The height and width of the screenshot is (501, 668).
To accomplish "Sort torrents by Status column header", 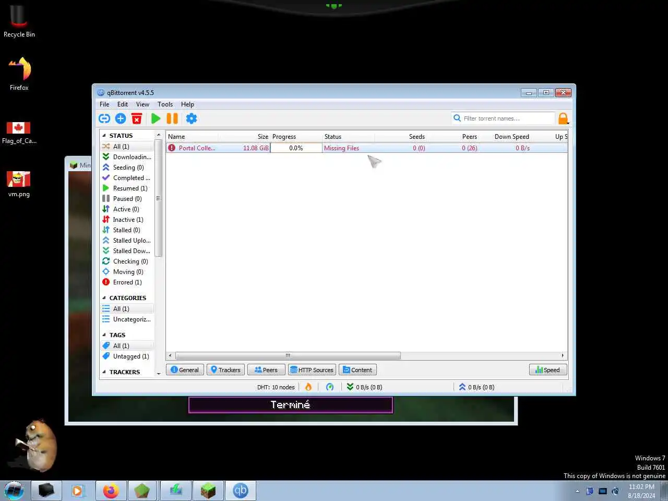I will point(348,137).
